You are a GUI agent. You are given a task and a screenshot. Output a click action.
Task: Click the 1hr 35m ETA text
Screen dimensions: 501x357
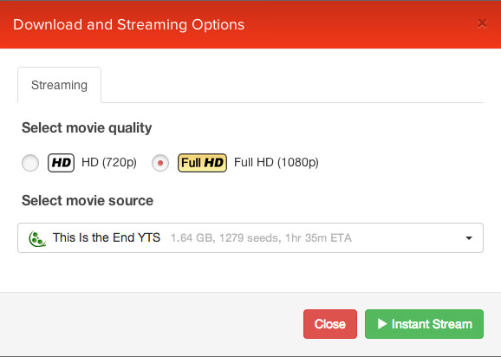[x=318, y=238]
